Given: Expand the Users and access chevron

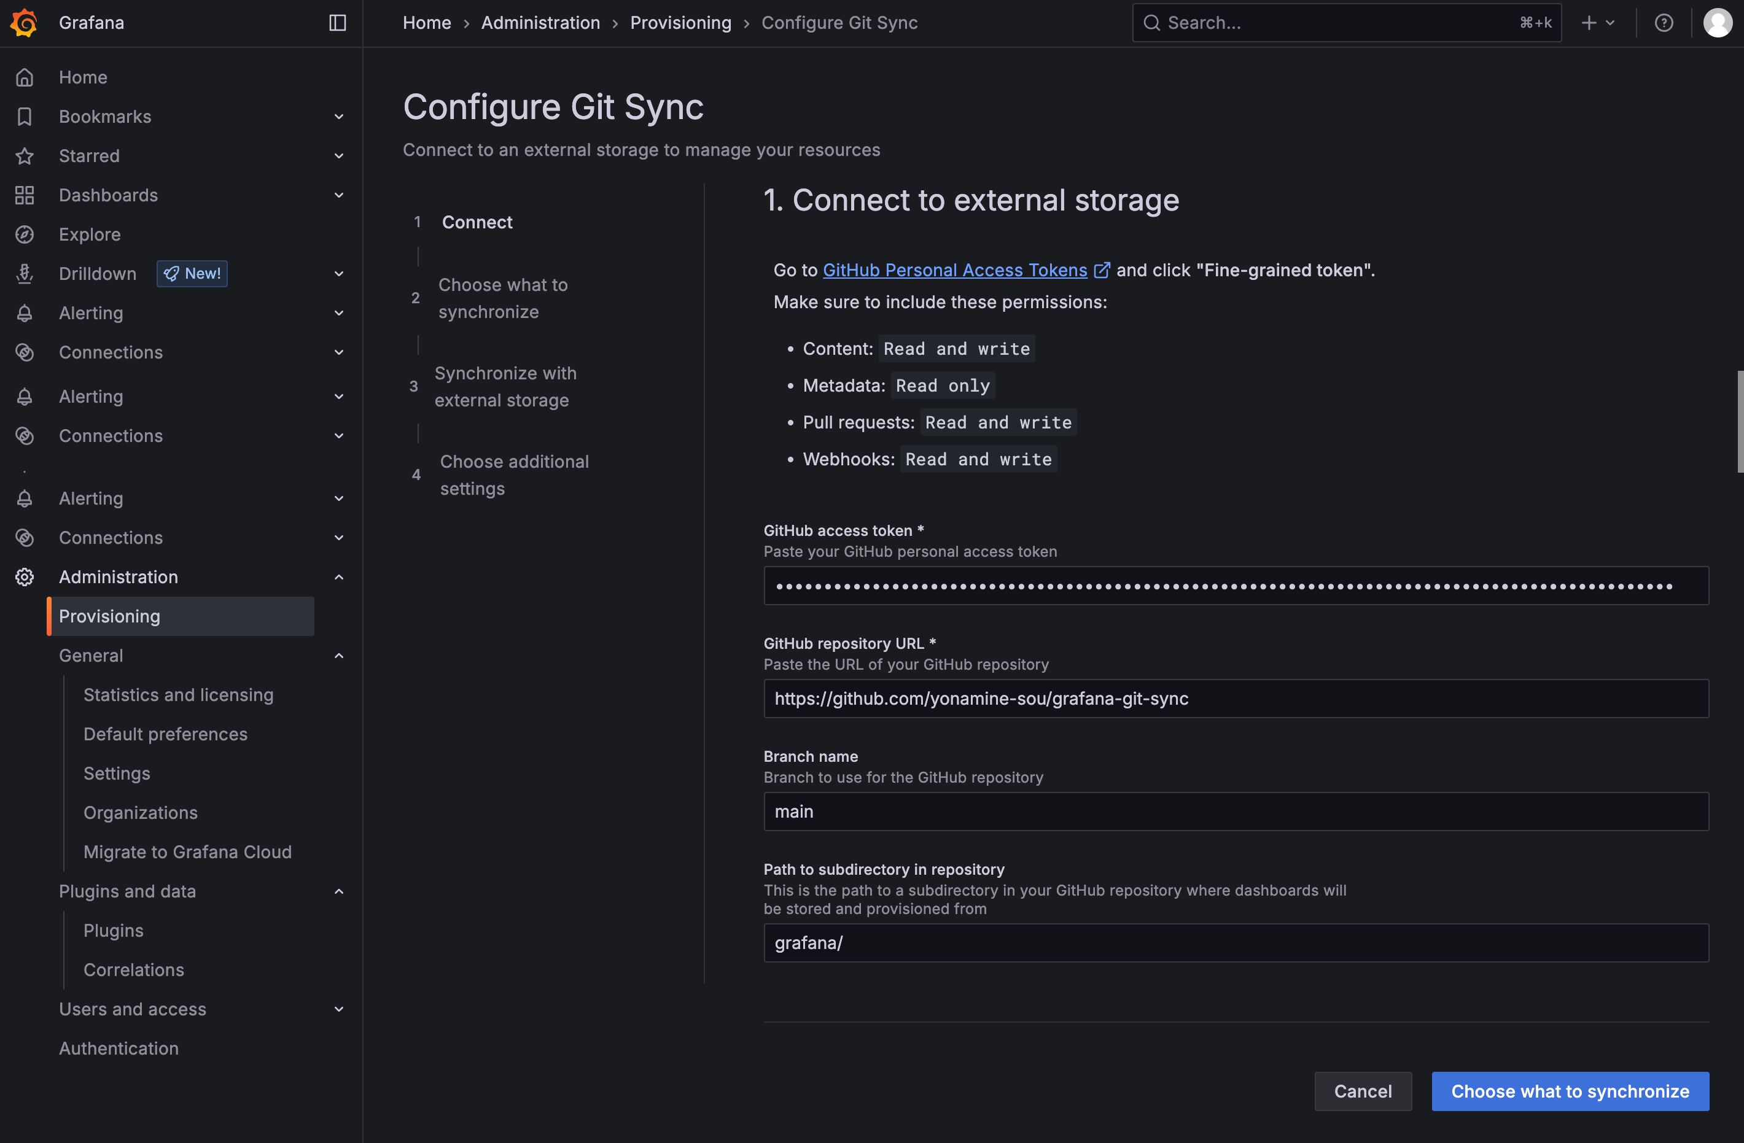Looking at the screenshot, I should (x=338, y=1009).
